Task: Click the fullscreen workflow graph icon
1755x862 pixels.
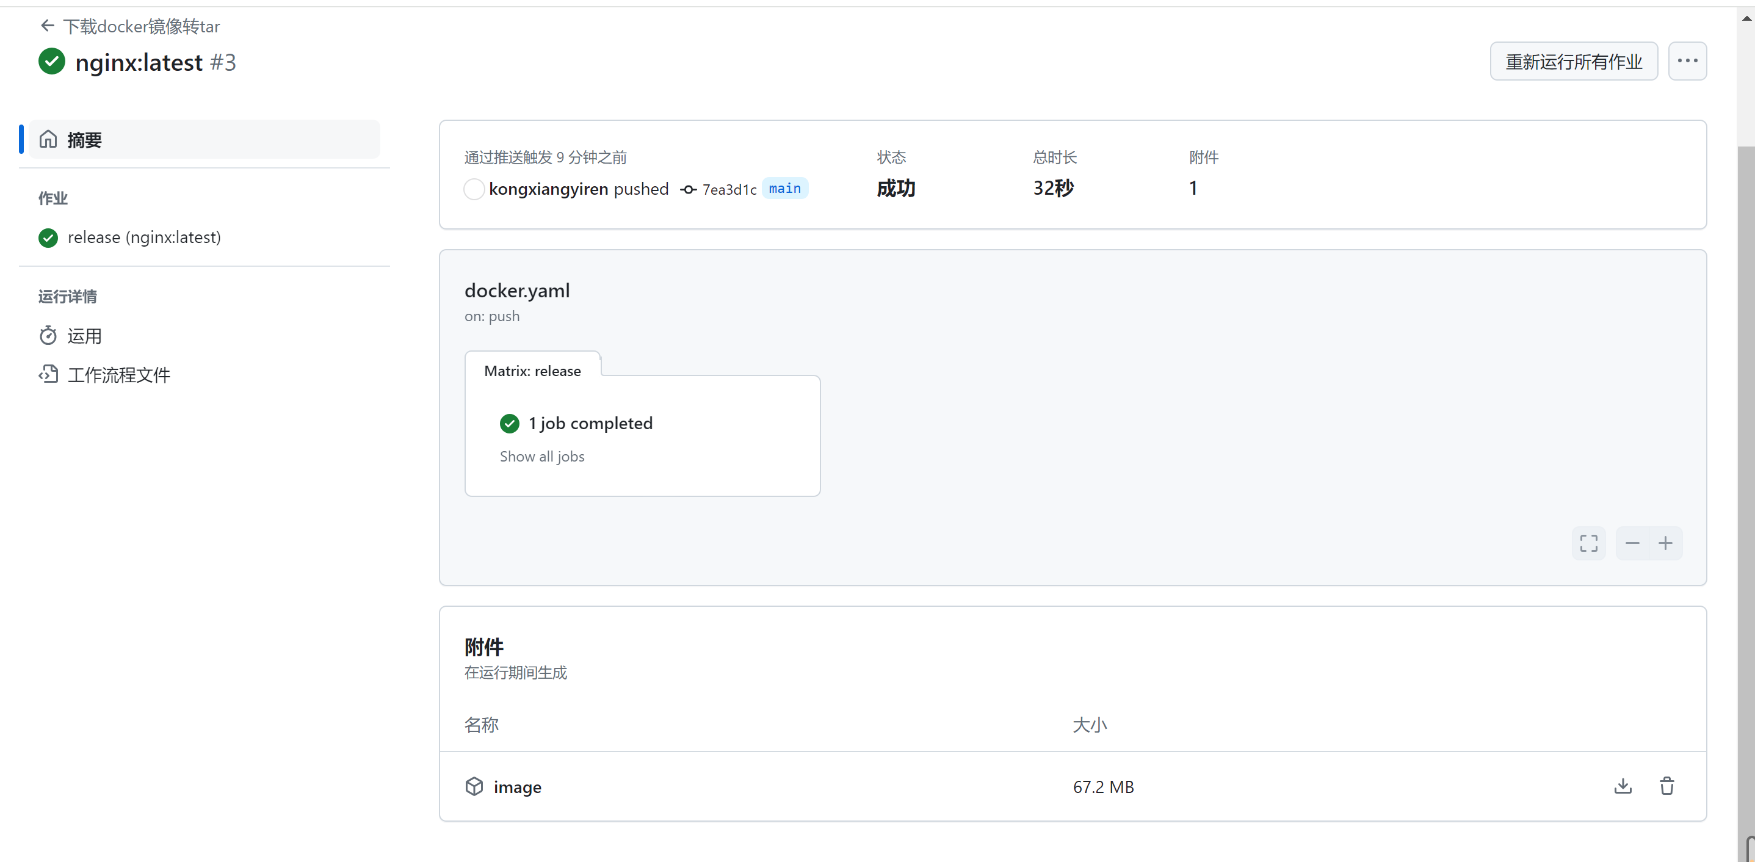Action: [1588, 543]
